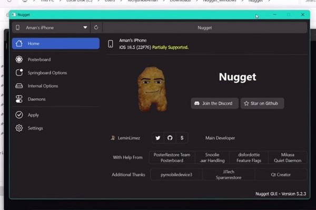Viewport: 316px width, 210px height.
Task: Click the Mikasa Quiet Daemon credit
Action: pyautogui.click(x=288, y=157)
